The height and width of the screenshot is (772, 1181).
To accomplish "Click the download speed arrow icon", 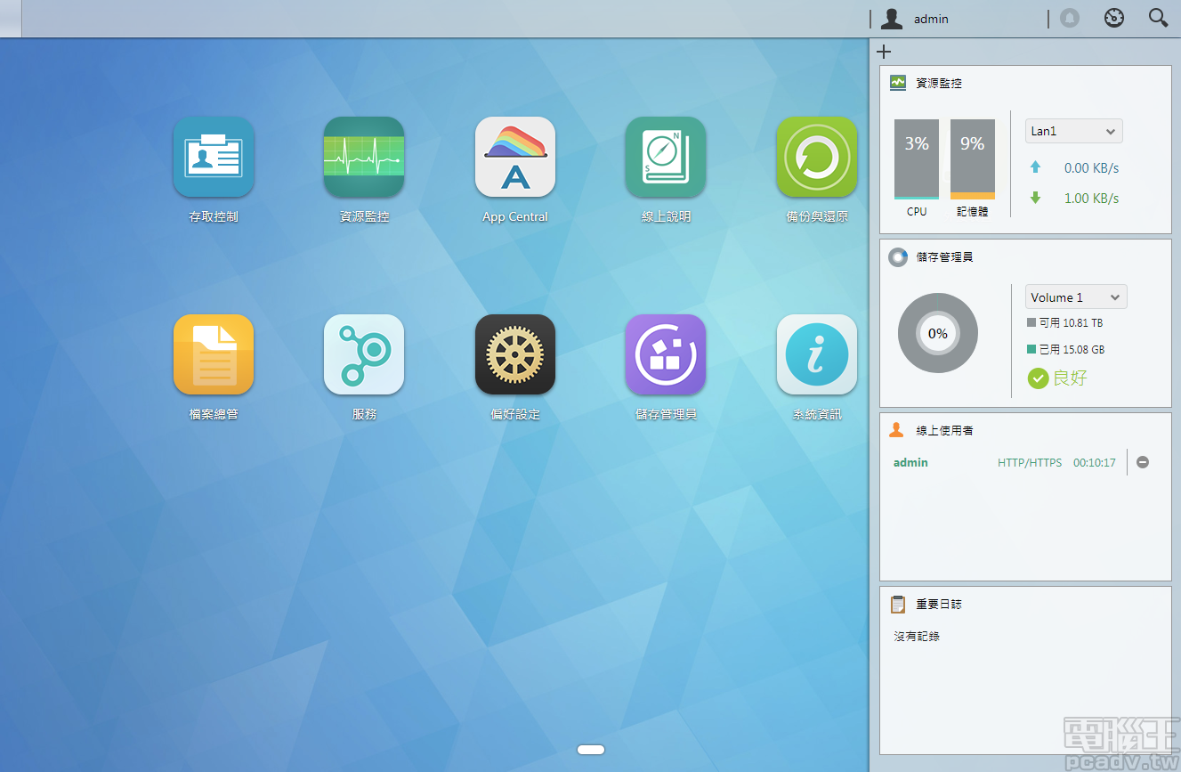I will [1035, 198].
